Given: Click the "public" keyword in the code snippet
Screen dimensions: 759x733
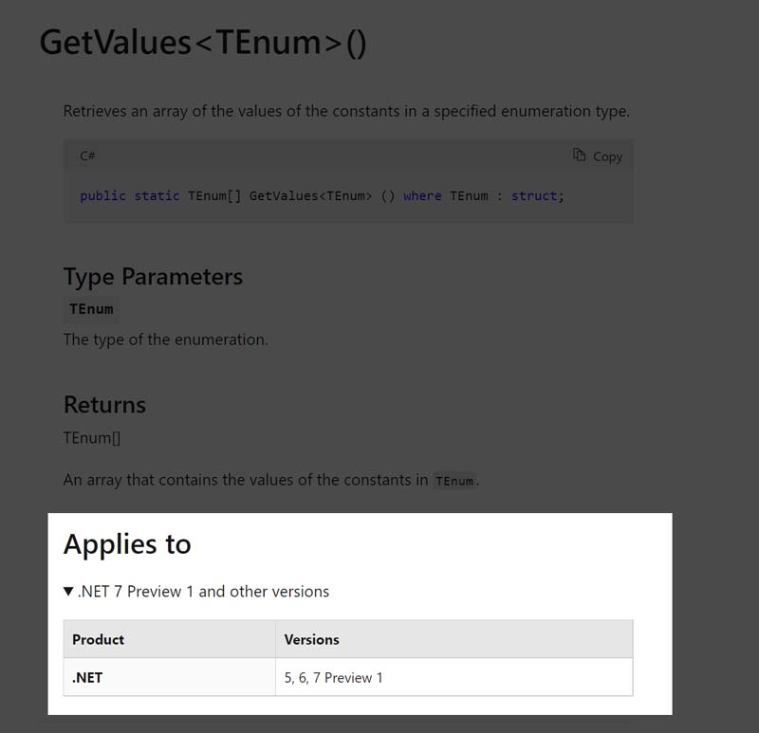Looking at the screenshot, I should 102,196.
